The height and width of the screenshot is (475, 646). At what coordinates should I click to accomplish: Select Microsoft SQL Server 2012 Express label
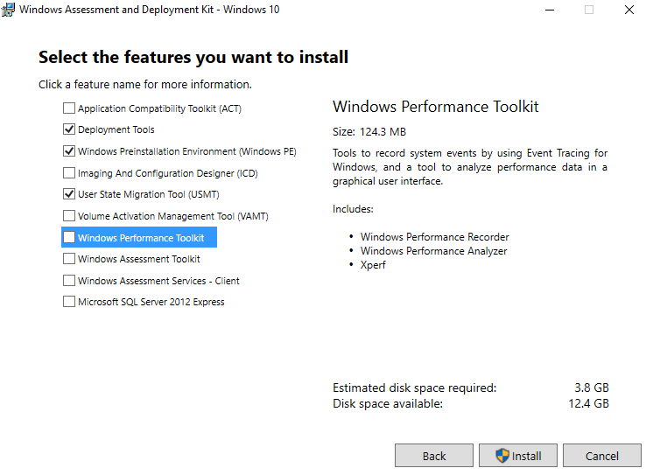pyautogui.click(x=151, y=302)
